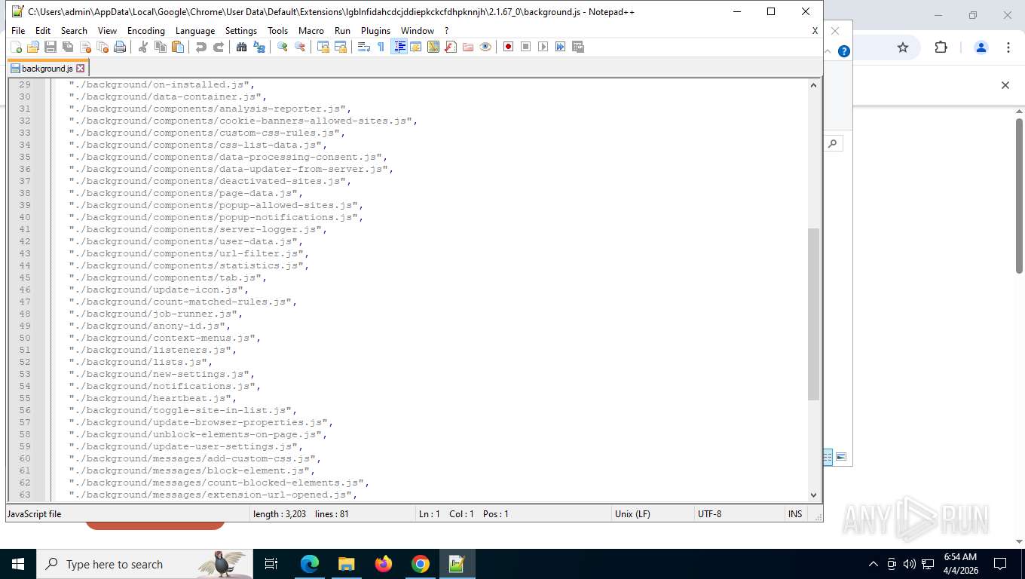
Task: Open the Edit menu
Action: tap(43, 31)
